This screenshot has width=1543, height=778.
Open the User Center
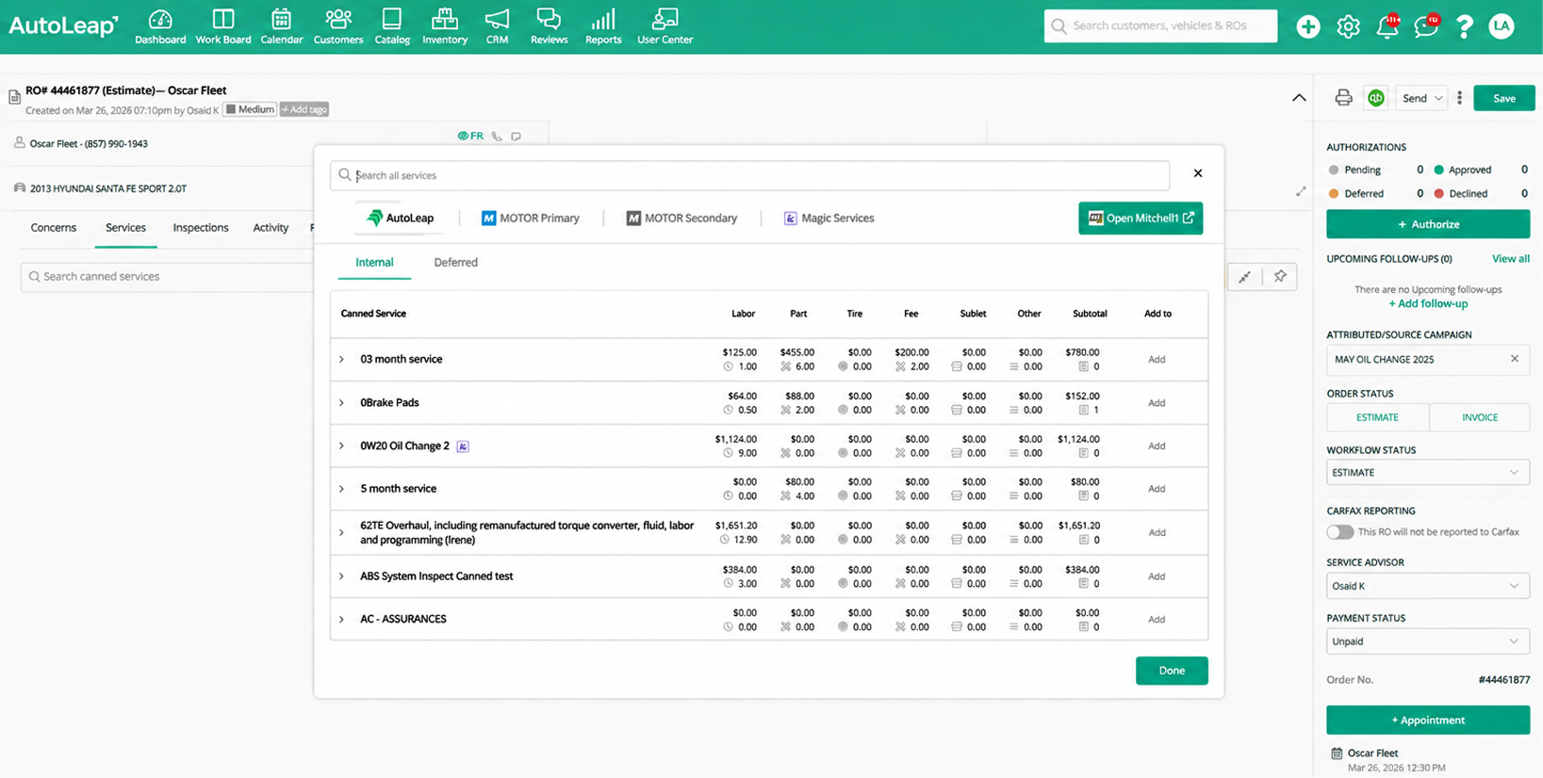click(665, 26)
